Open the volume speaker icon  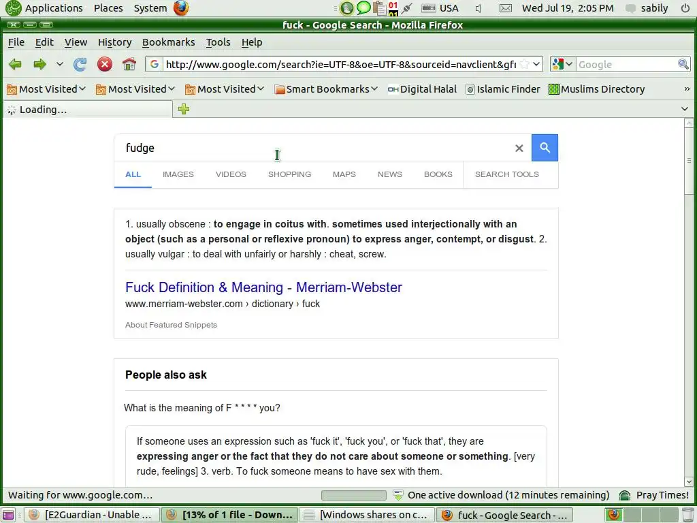coord(479,8)
